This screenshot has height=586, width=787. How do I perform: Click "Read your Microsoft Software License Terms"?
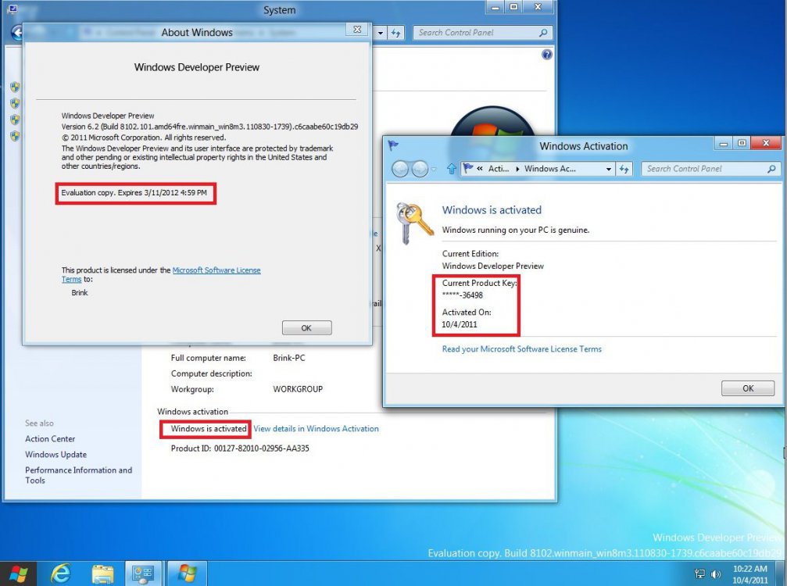[x=521, y=349]
